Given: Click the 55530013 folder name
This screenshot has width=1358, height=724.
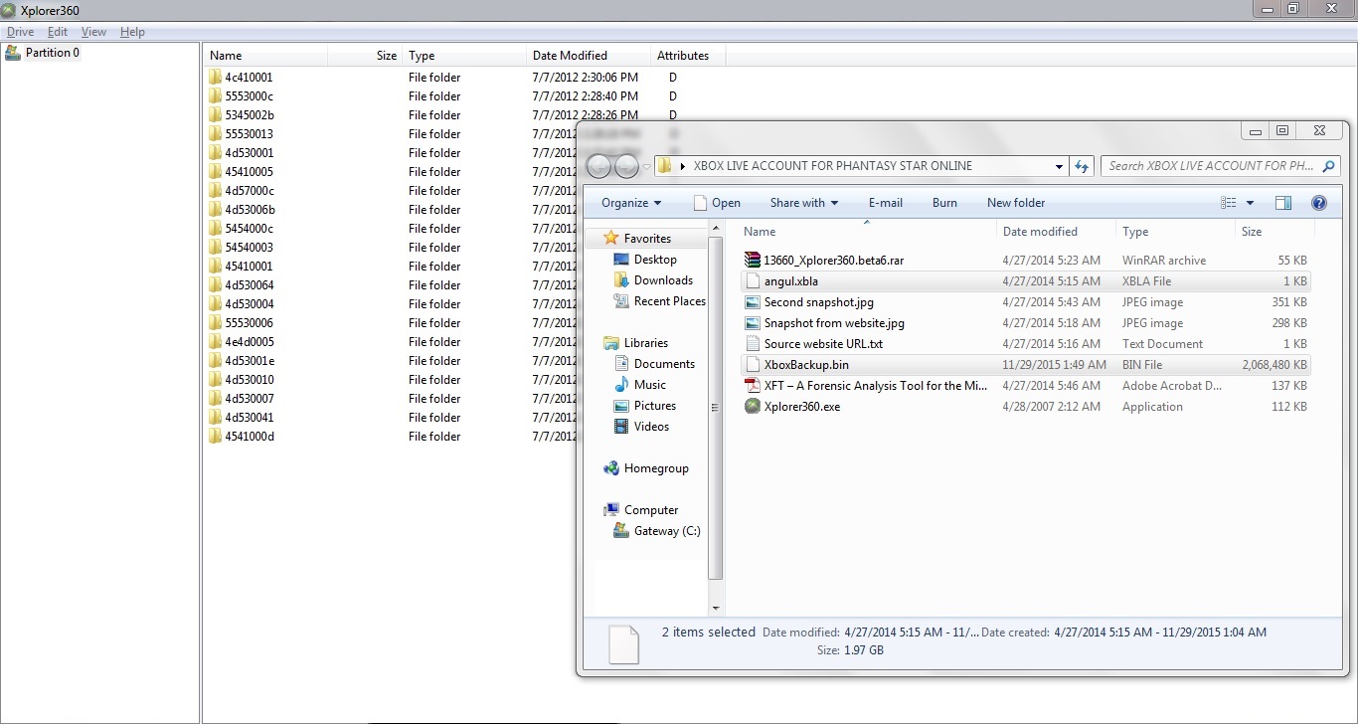Looking at the screenshot, I should click(249, 133).
